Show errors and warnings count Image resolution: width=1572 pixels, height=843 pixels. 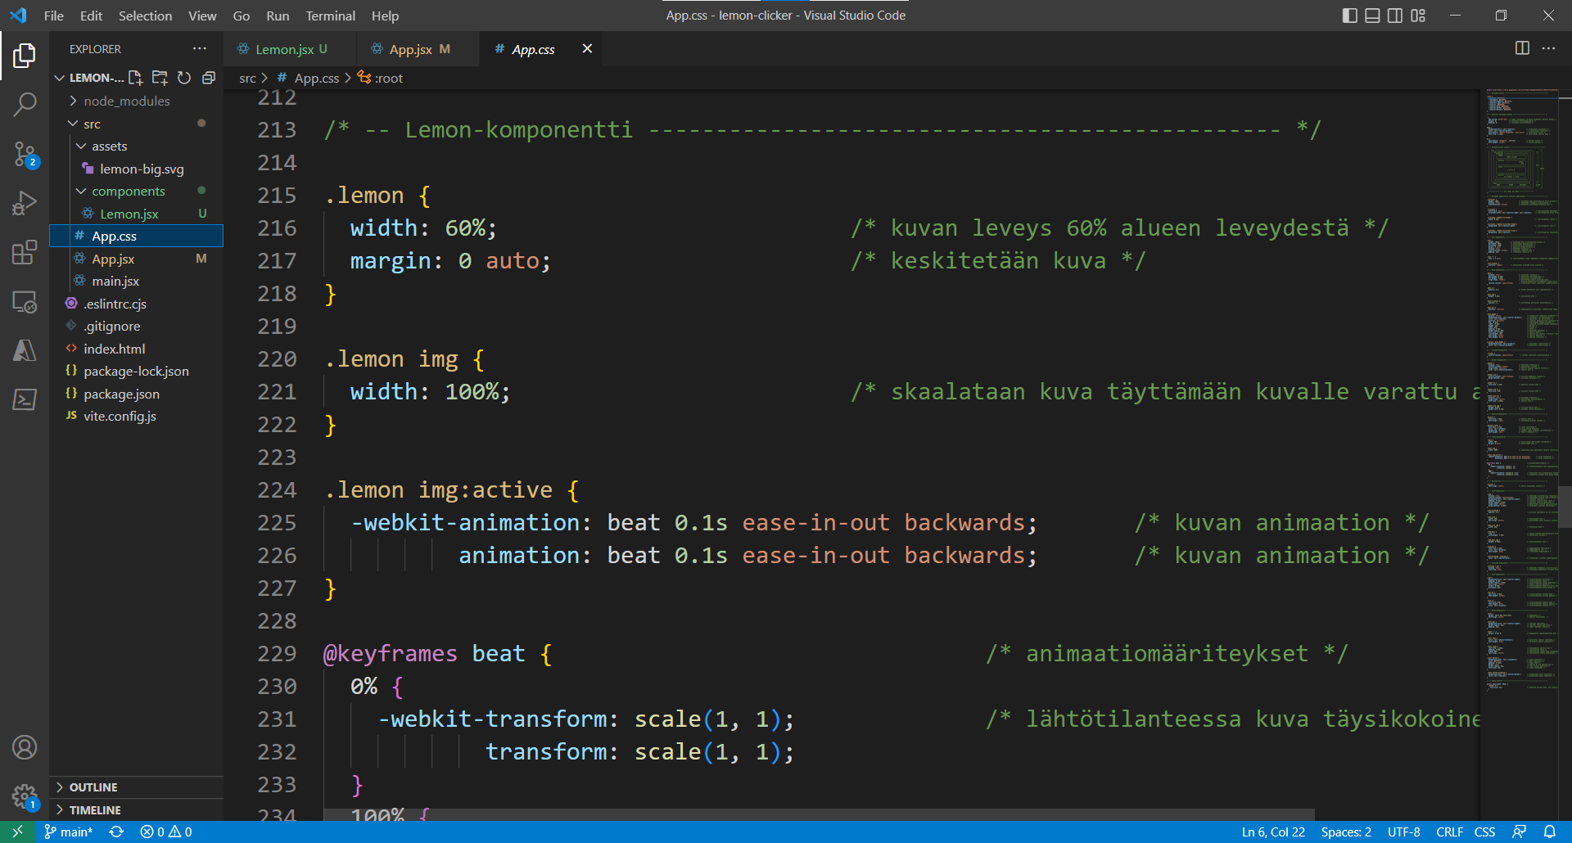coord(166,832)
